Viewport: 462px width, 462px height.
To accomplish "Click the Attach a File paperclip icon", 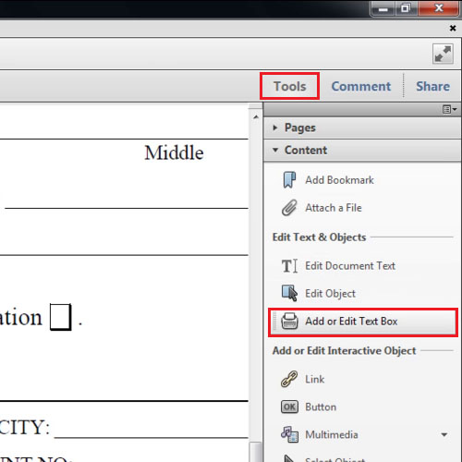I will tap(289, 208).
